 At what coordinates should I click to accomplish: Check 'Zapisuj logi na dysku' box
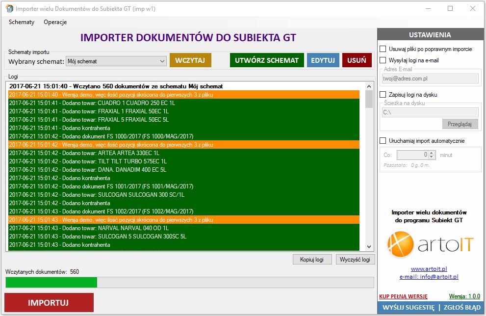[383, 95]
